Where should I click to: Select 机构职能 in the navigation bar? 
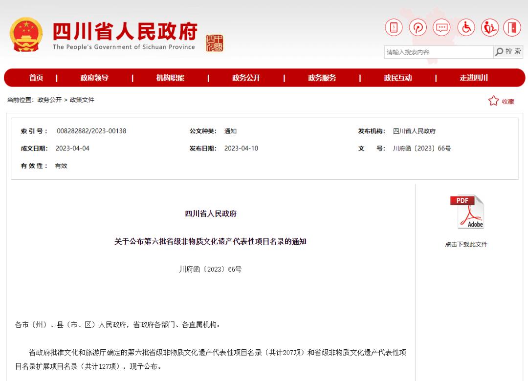click(170, 78)
